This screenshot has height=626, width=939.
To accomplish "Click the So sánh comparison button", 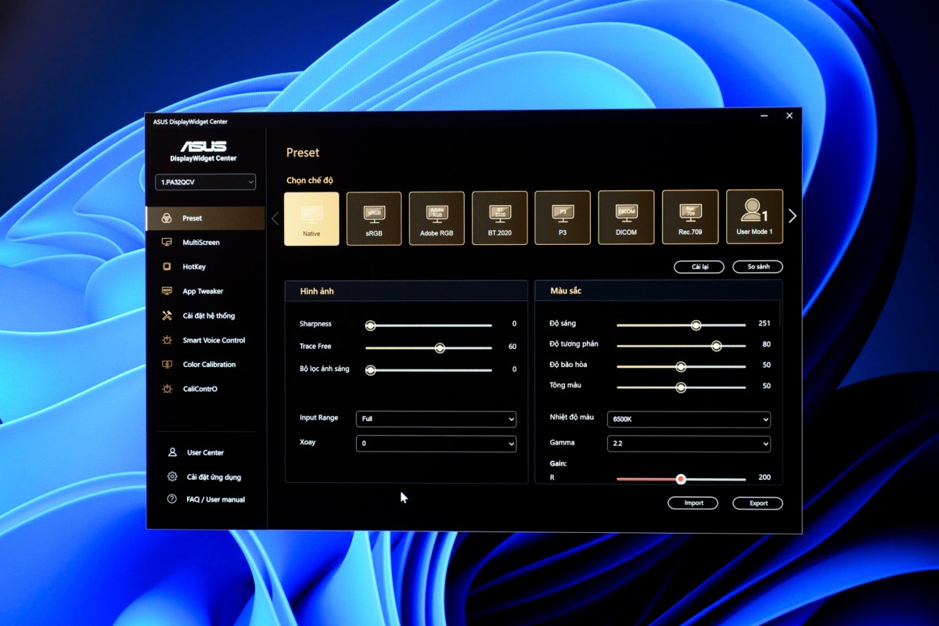I will click(757, 266).
